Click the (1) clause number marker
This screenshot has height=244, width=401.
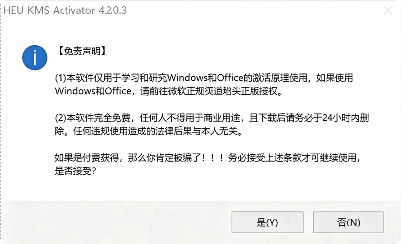[x=61, y=78]
